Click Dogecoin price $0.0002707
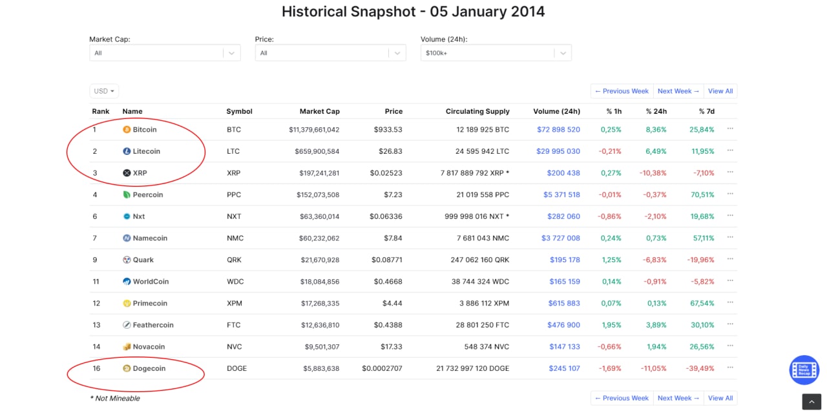 pyautogui.click(x=382, y=368)
